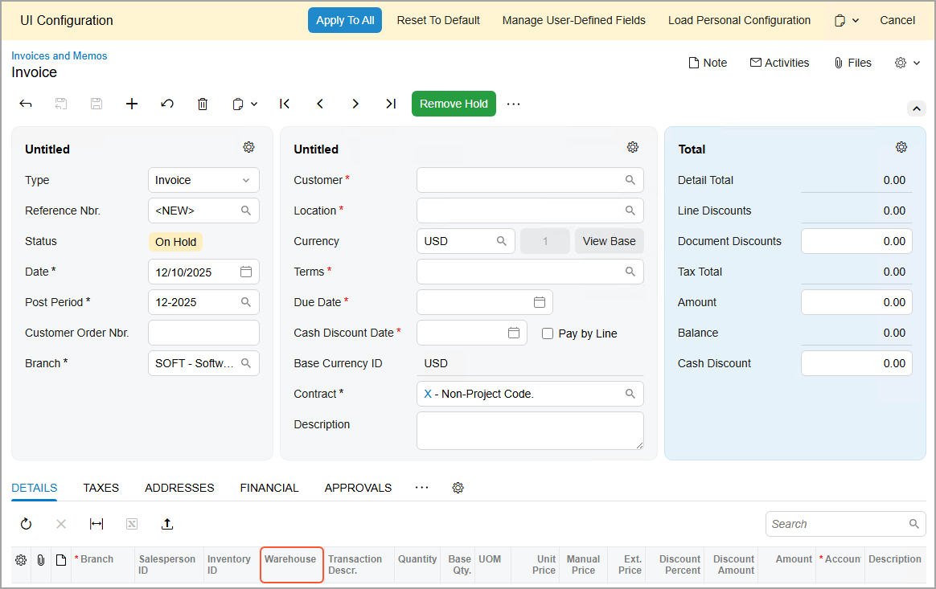Open Post Period selector lookup
936x589 pixels.
click(x=246, y=303)
